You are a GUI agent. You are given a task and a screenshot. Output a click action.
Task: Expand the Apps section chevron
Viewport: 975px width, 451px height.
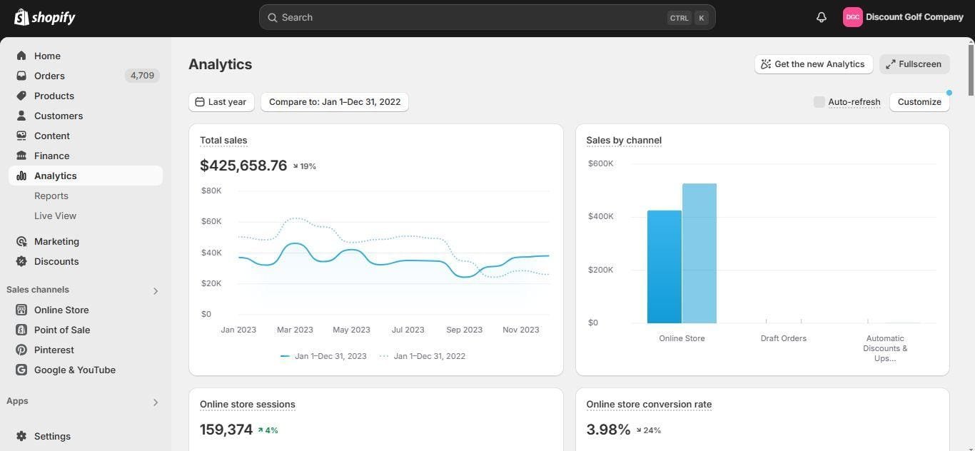(x=156, y=402)
